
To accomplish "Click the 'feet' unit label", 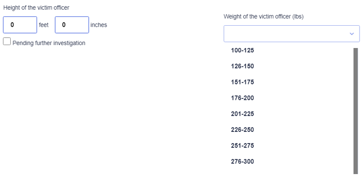I will 44,25.
